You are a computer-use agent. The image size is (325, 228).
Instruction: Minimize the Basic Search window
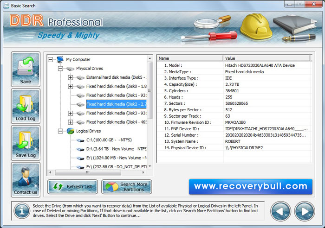pyautogui.click(x=290, y=4)
